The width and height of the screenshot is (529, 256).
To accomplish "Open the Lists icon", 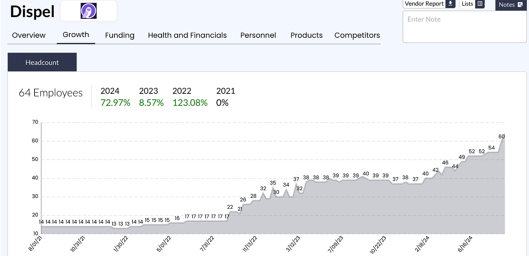I will (480, 4).
